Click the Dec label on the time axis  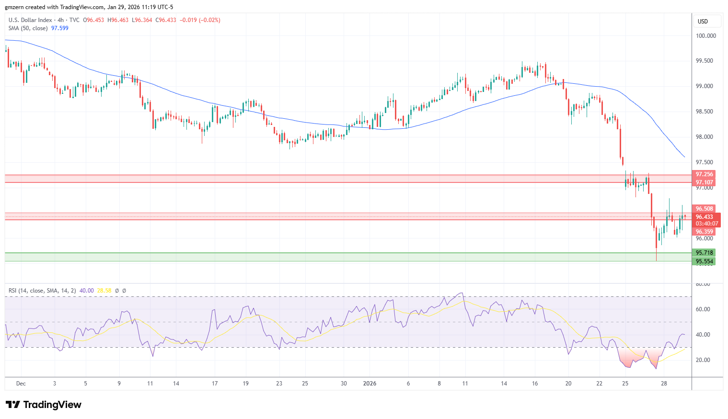[x=21, y=384]
